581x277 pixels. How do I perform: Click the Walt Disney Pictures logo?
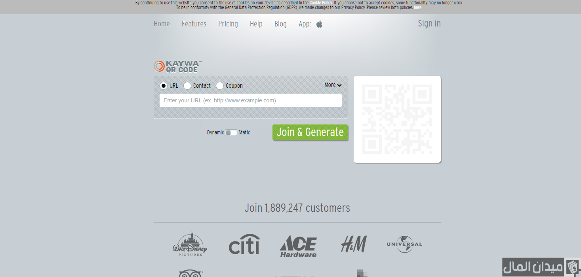tap(190, 244)
